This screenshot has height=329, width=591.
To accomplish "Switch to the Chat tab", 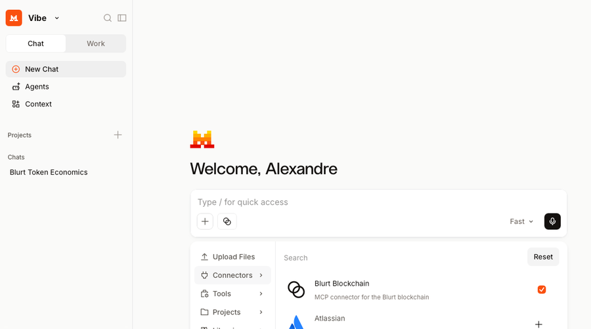I will pyautogui.click(x=36, y=44).
